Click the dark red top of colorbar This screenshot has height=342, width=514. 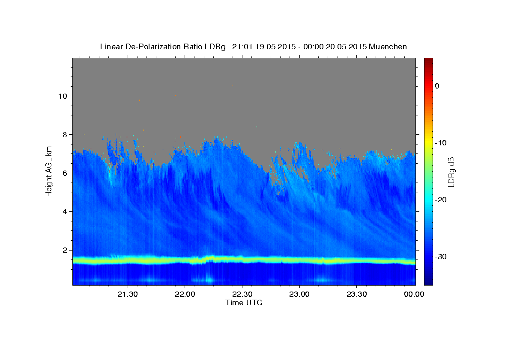tap(428, 60)
